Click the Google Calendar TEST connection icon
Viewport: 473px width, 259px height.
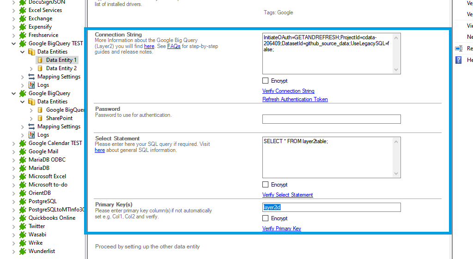23,143
